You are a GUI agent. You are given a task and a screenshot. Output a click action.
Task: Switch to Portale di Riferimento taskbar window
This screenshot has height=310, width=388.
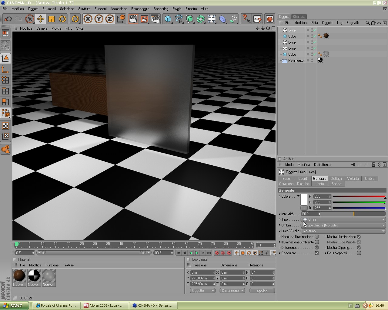57,305
